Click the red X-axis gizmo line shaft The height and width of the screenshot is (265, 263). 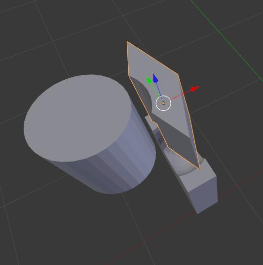tap(181, 96)
